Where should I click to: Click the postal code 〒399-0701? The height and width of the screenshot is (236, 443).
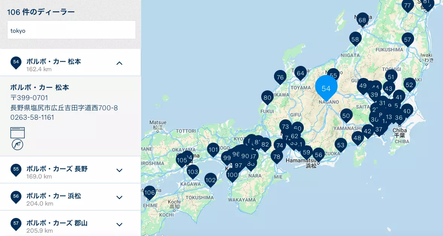click(29, 98)
